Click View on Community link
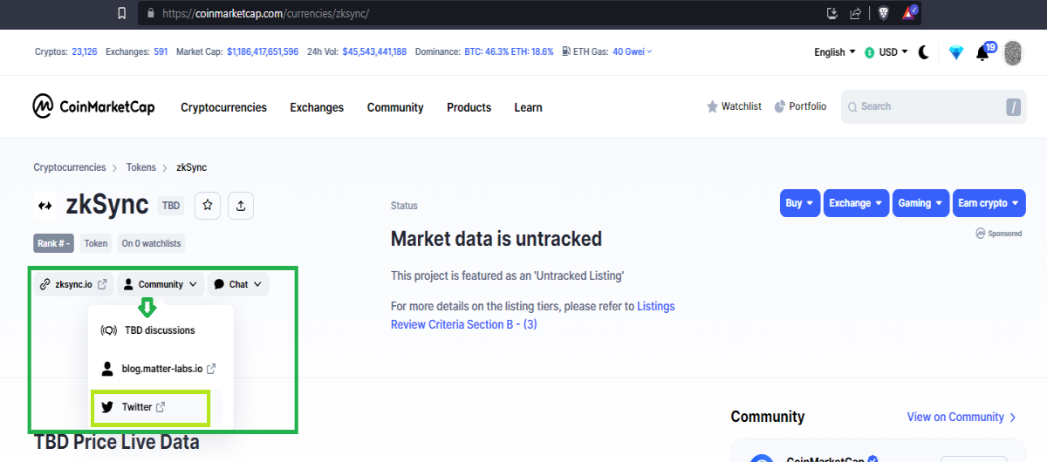1047x462 pixels. point(961,417)
